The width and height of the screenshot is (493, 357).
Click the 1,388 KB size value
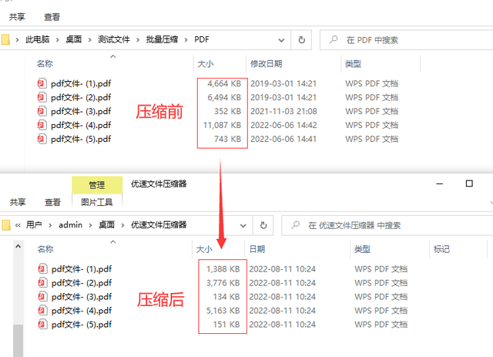223,269
